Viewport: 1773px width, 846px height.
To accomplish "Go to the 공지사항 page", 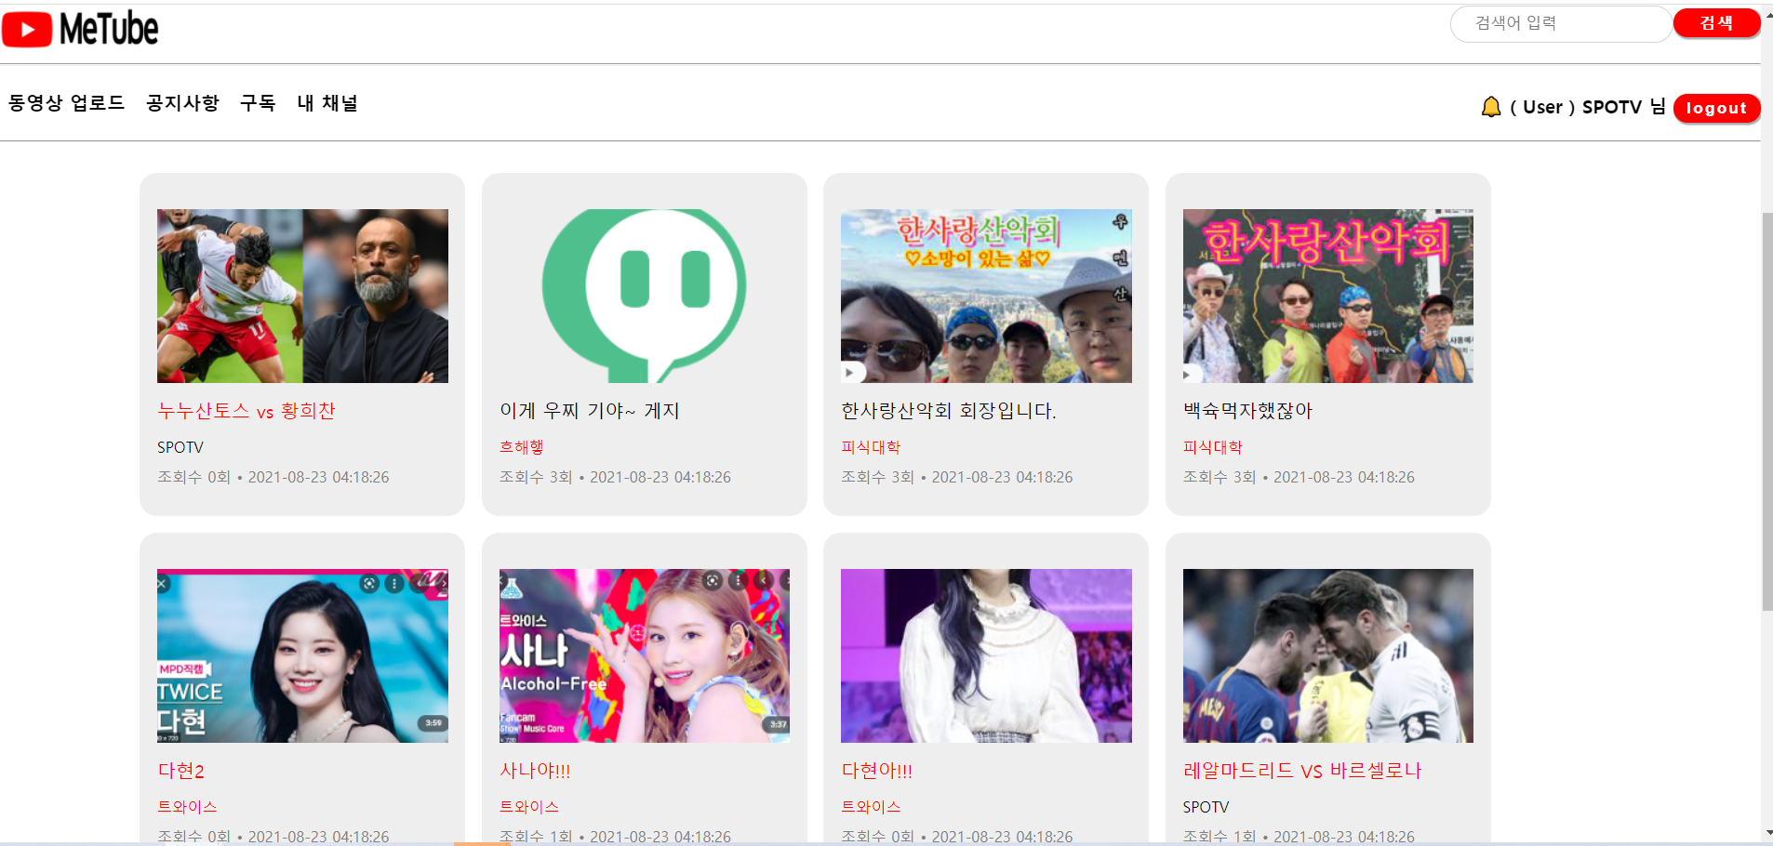I will (x=182, y=103).
